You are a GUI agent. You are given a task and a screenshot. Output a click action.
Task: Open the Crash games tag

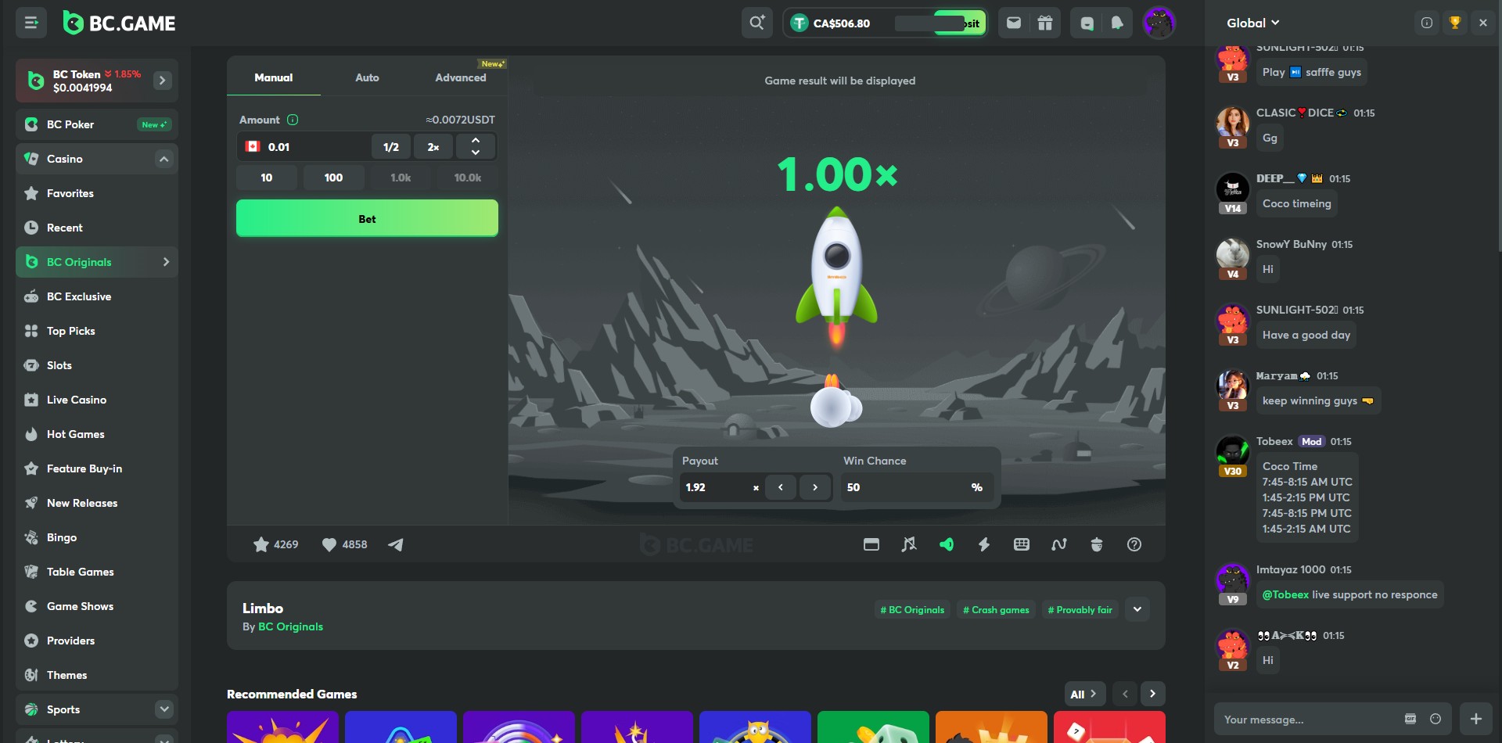tap(996, 610)
